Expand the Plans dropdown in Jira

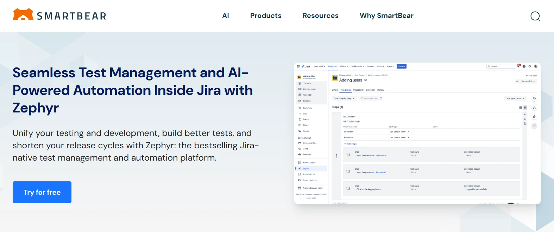(380, 66)
